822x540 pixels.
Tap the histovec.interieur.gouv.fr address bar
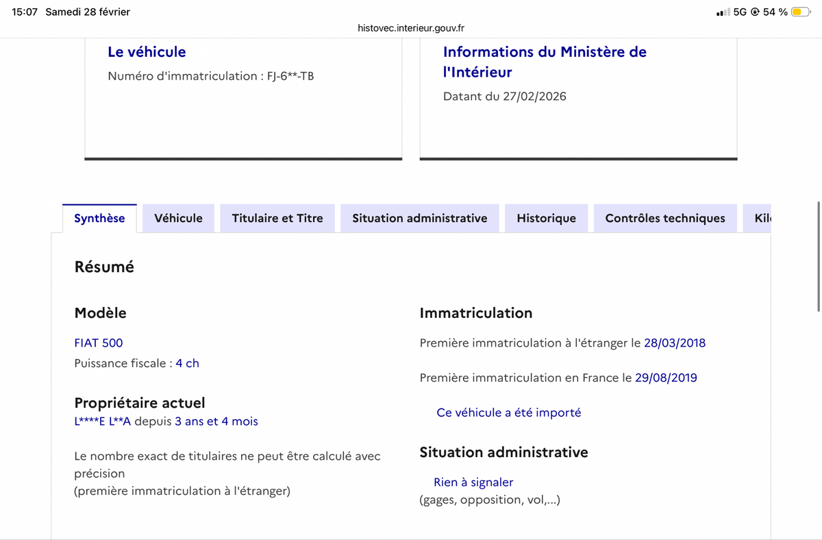[411, 28]
